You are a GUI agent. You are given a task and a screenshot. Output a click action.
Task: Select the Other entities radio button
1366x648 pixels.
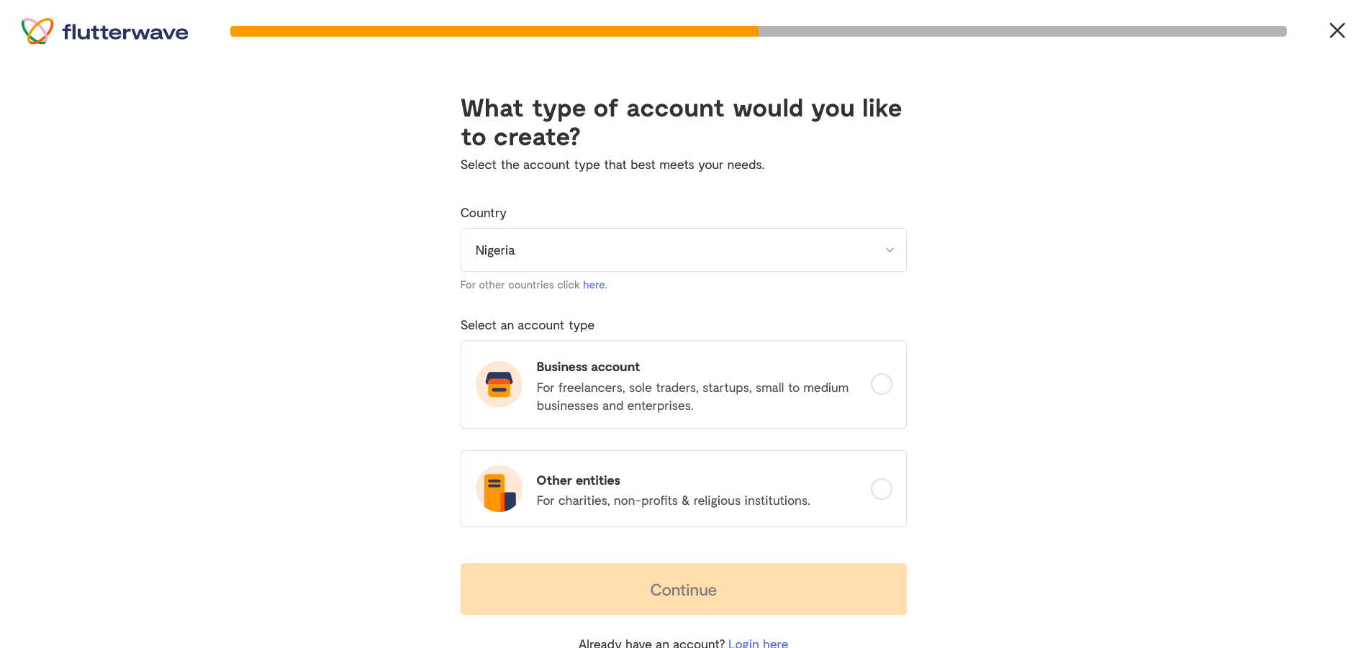tap(881, 489)
